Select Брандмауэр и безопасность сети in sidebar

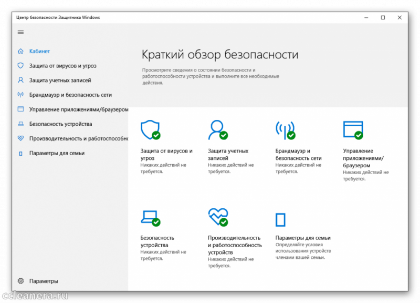(70, 95)
